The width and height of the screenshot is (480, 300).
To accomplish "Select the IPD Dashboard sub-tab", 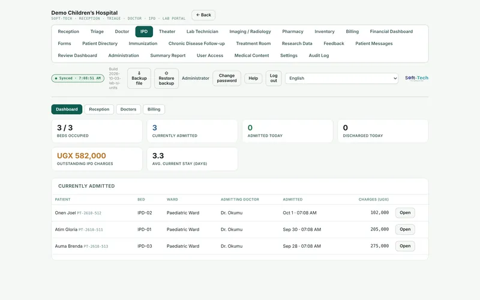I will [x=67, y=109].
